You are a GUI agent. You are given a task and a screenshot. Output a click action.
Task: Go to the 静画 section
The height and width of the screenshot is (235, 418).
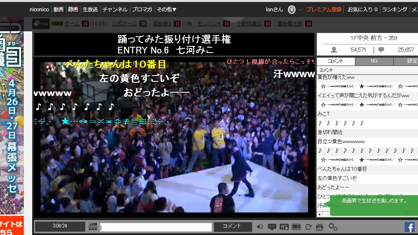tap(73, 9)
